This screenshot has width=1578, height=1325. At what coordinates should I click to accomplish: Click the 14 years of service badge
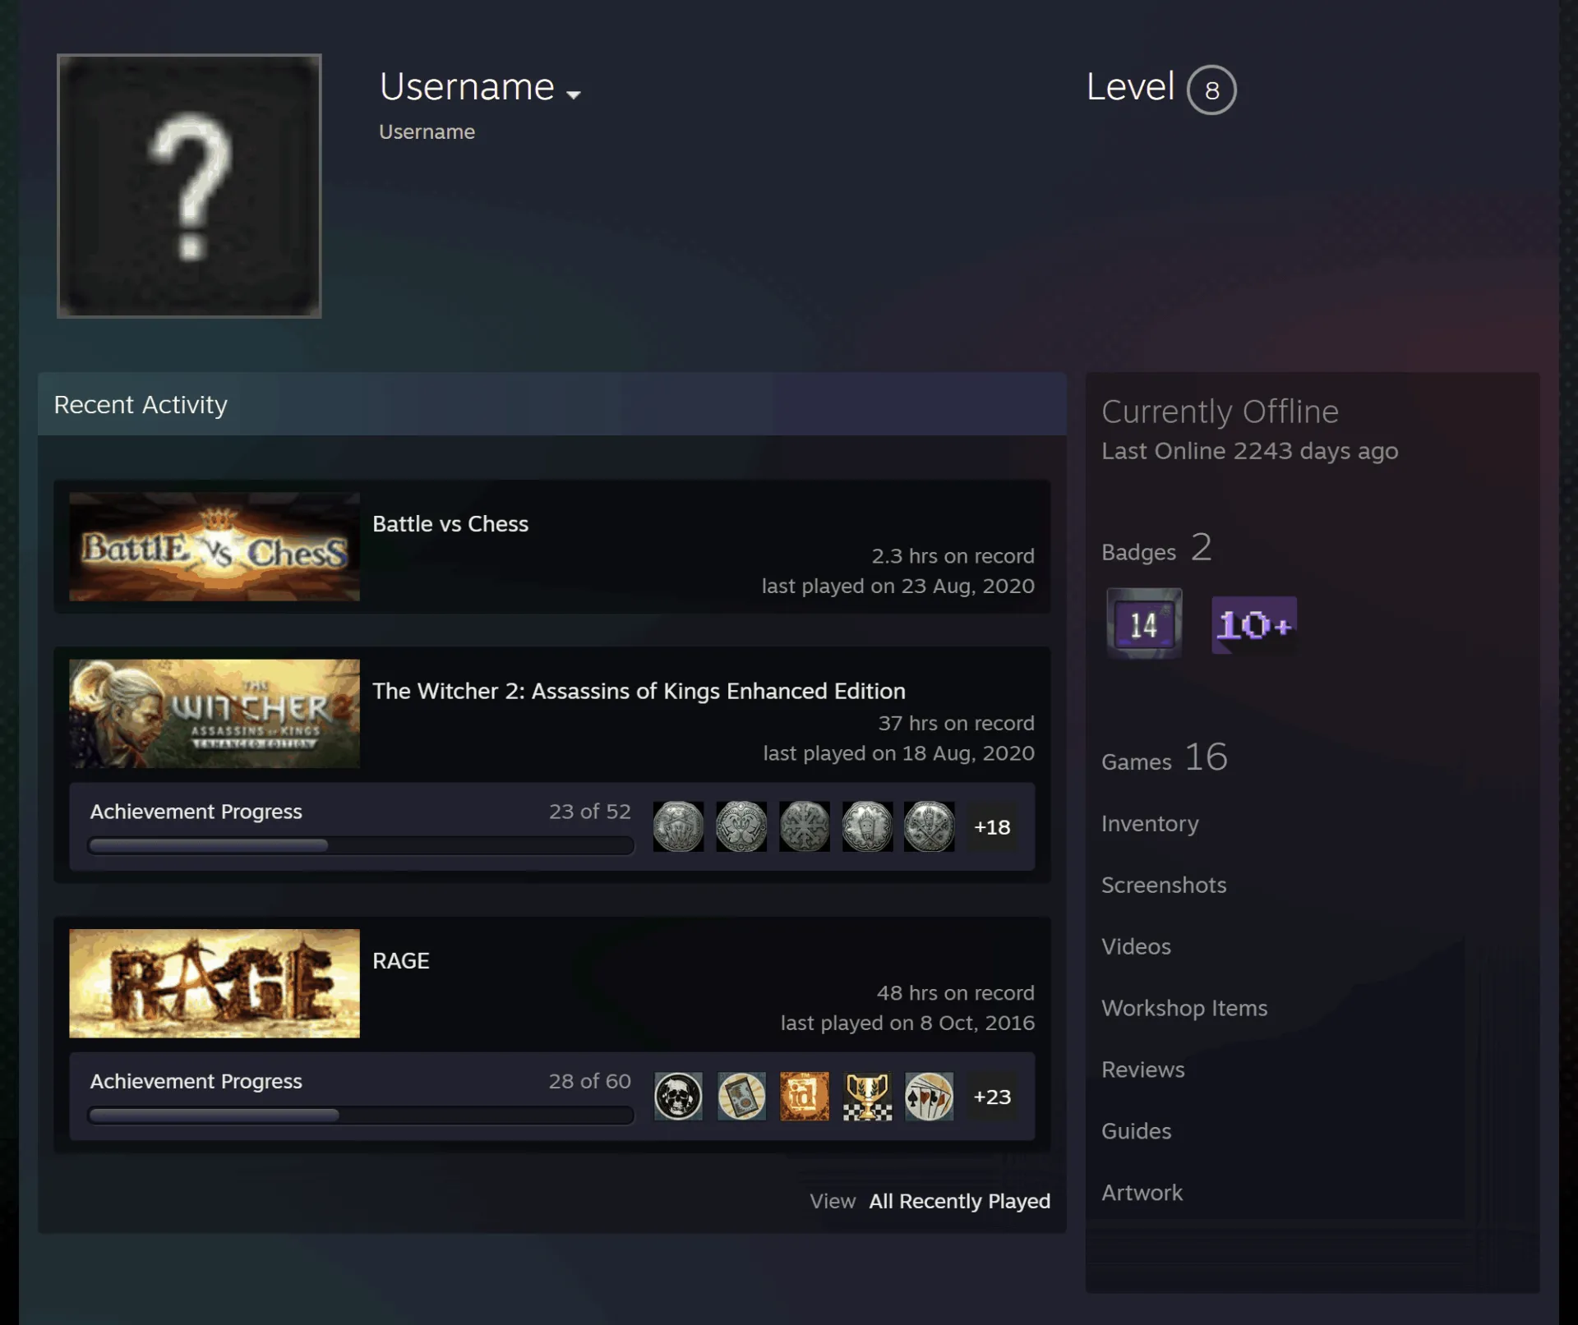tap(1144, 623)
